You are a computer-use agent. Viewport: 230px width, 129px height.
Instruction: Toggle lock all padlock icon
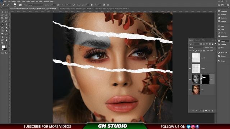pos(204,51)
